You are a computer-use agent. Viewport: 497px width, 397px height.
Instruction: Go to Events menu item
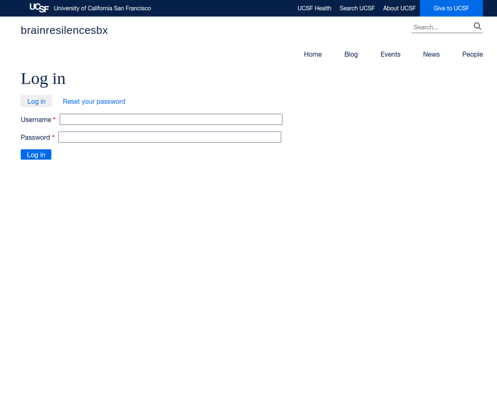[x=390, y=54]
